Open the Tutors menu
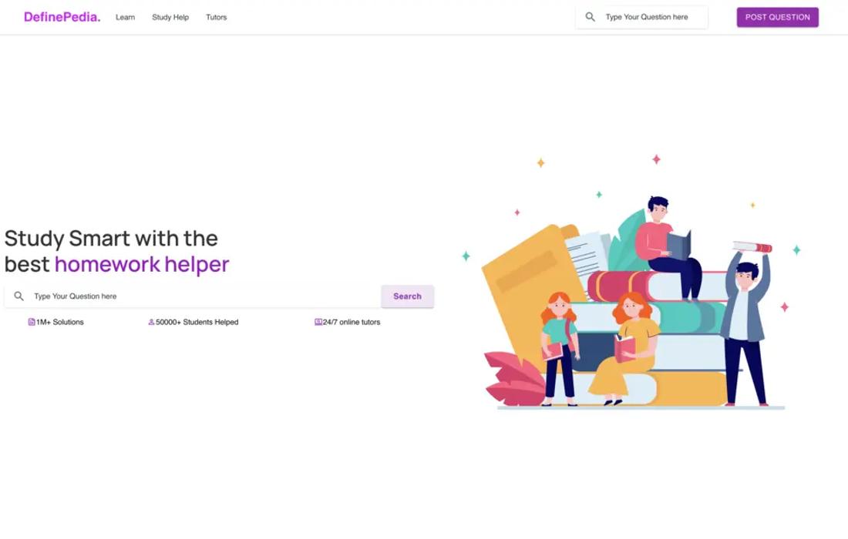This screenshot has width=848, height=539. (x=217, y=17)
